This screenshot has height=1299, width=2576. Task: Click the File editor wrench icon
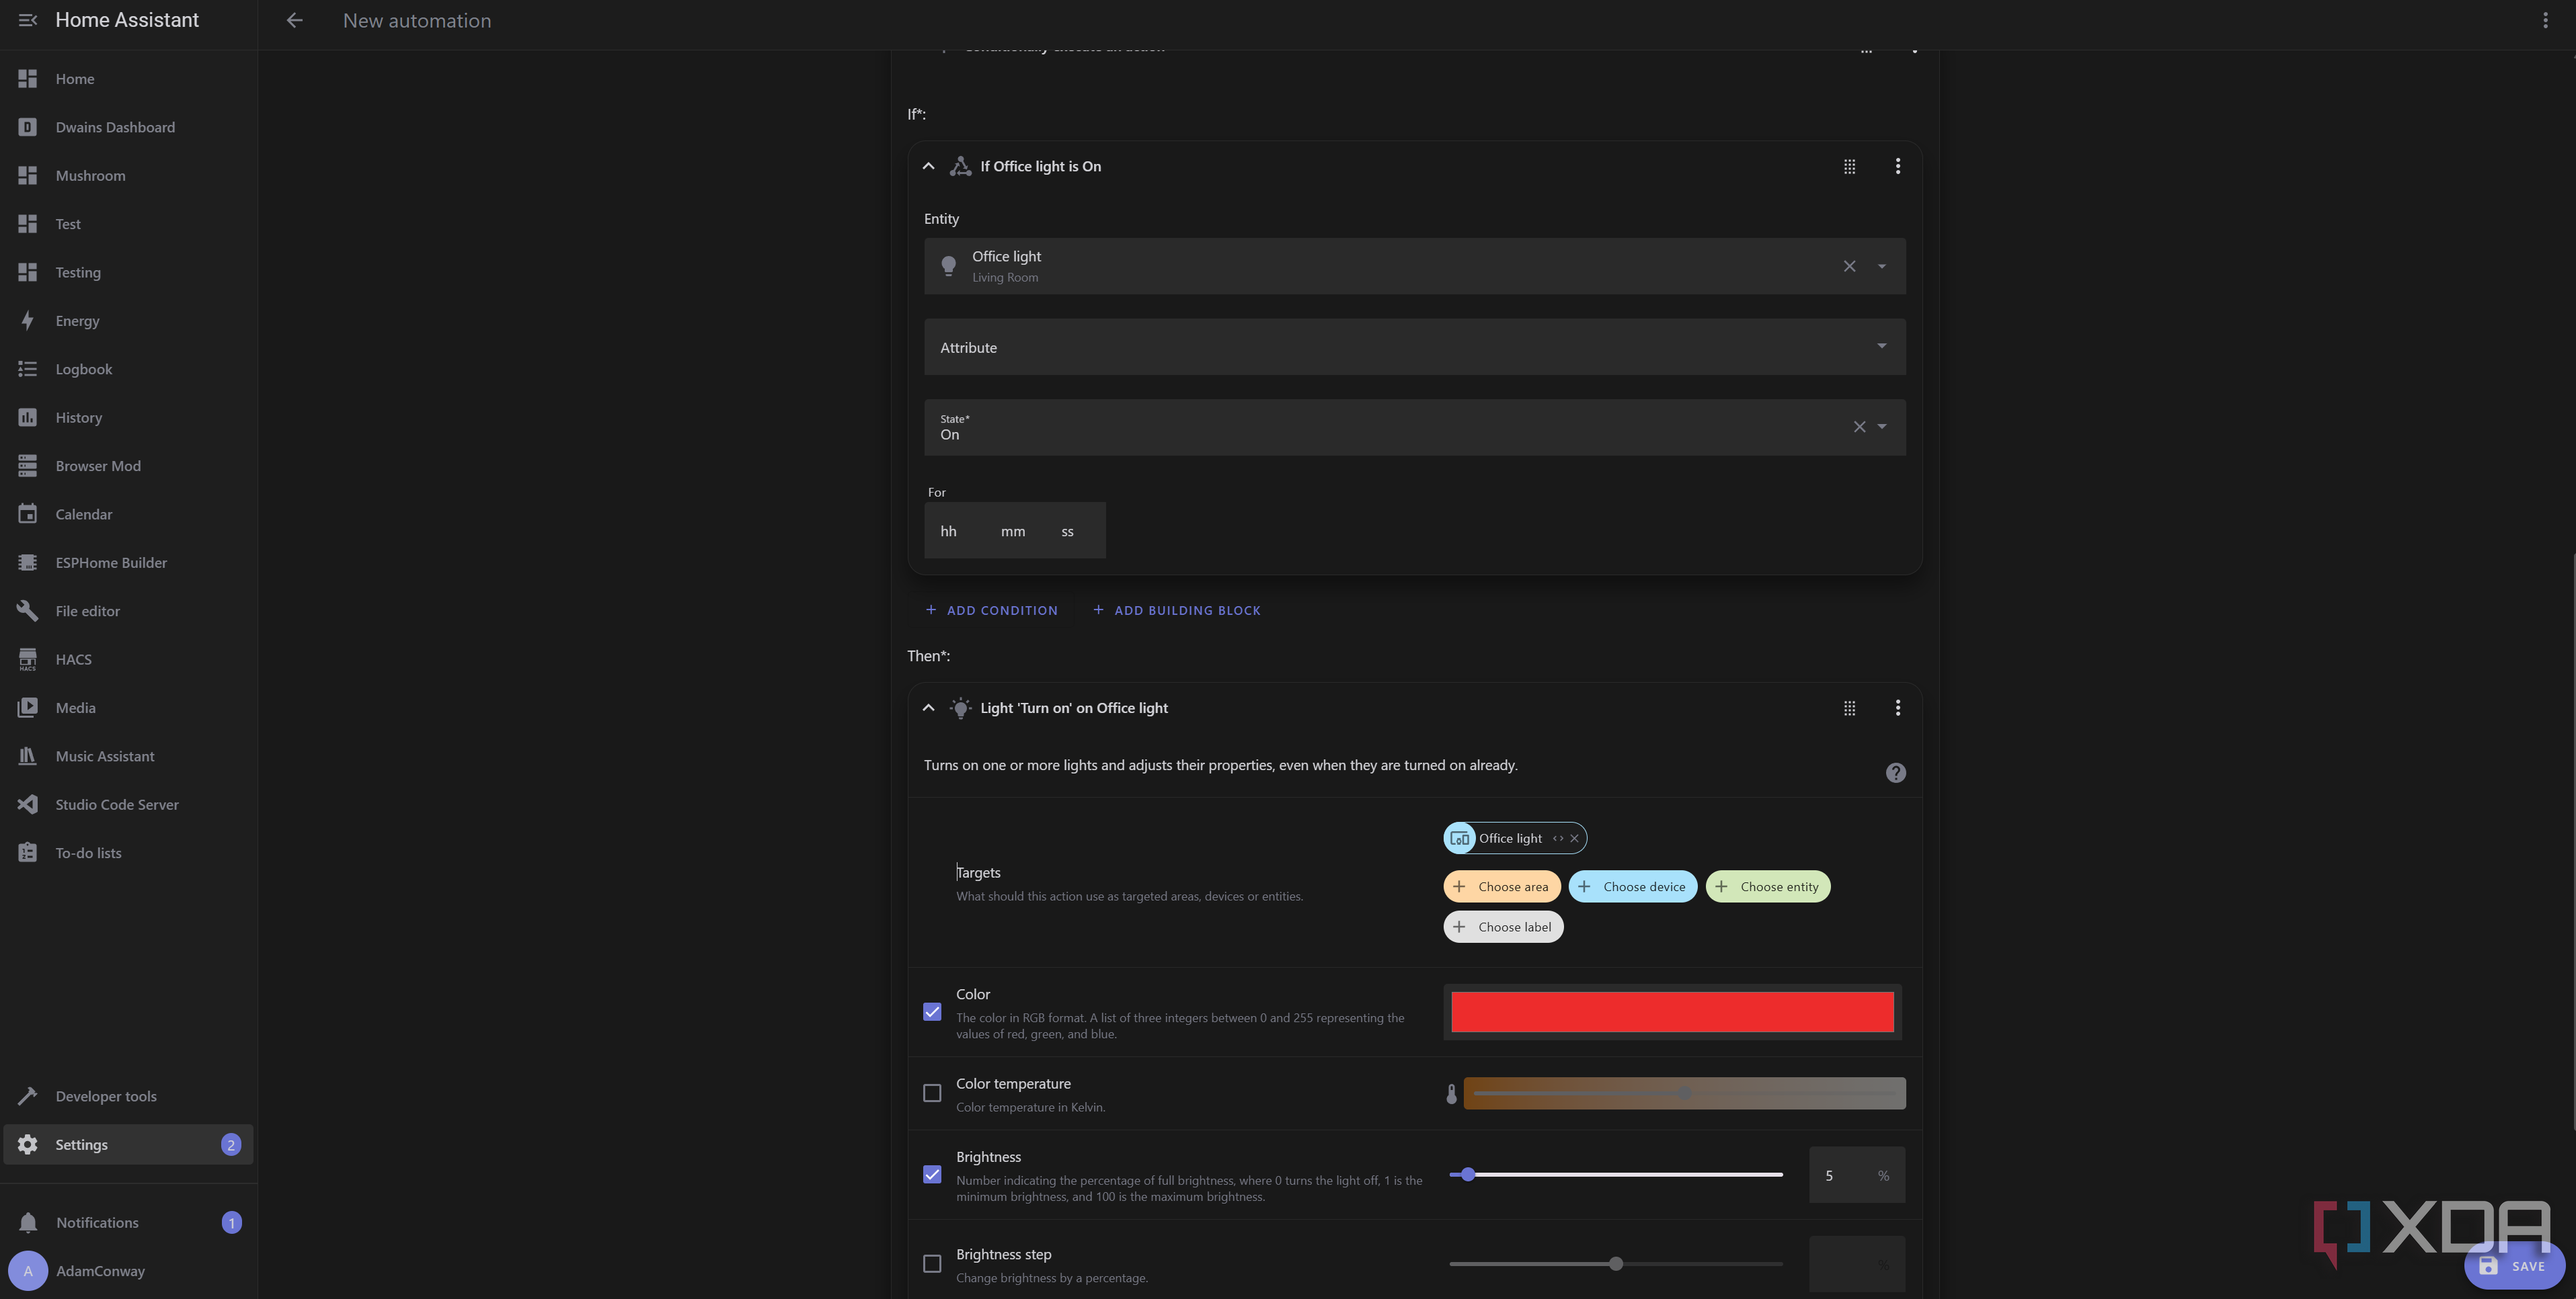click(x=27, y=612)
